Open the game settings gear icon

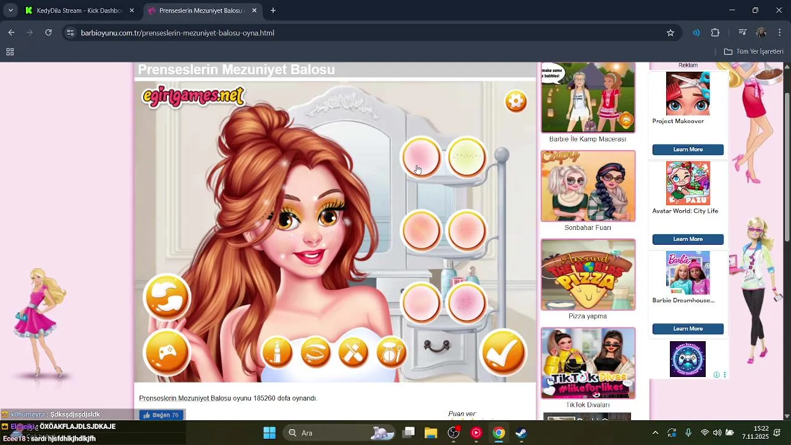pyautogui.click(x=515, y=101)
